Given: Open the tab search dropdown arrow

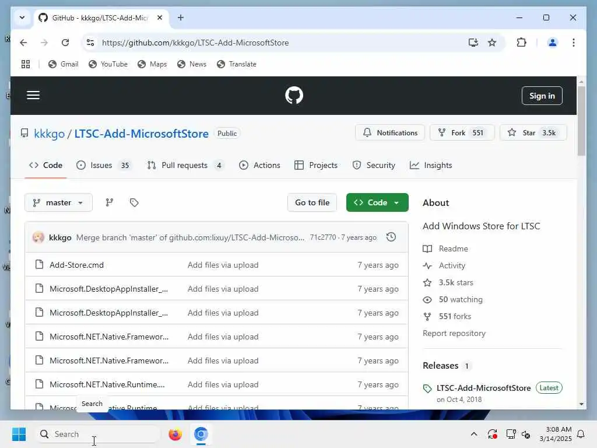Looking at the screenshot, I should click(x=22, y=18).
